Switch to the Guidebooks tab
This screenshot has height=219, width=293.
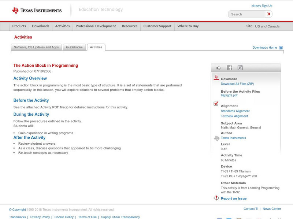(x=74, y=47)
